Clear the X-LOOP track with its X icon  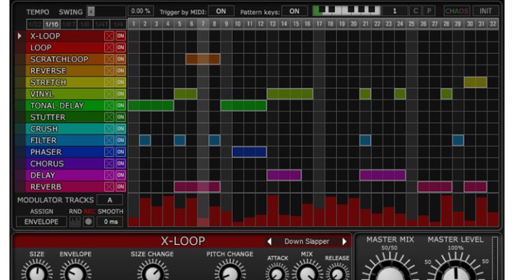(x=108, y=36)
